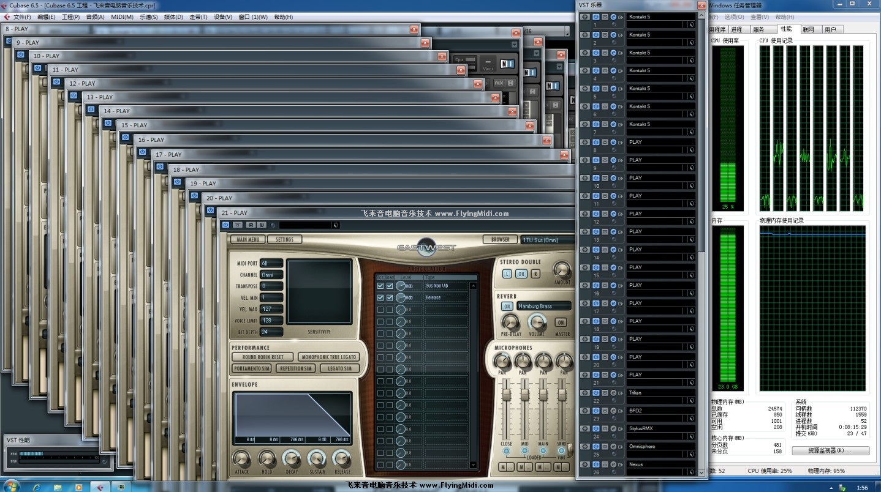881x492 pixels.
Task: Toggle power for VST slot 3 Kontakt 5
Action: pyautogui.click(x=596, y=53)
